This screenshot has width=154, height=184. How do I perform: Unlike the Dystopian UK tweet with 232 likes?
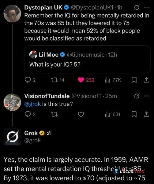tap(81, 80)
